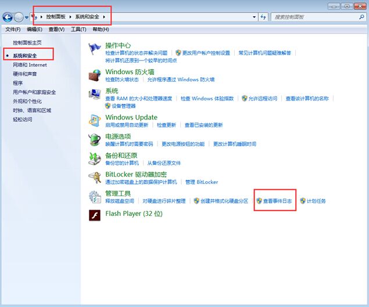369x307 pixels.
Task: Click 查看 RAM 的大小和处理器速度 link
Action: pyautogui.click(x=139, y=99)
